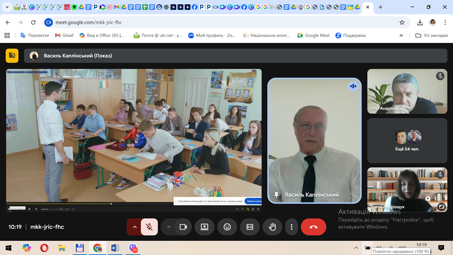Screen dimensions: 453x255
Task: Expand video settings arrow beside camera
Action: [169, 227]
